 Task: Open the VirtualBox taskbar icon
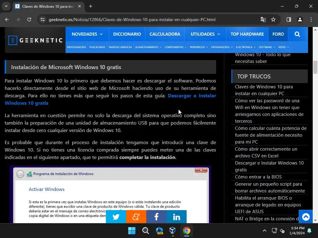[173, 231]
